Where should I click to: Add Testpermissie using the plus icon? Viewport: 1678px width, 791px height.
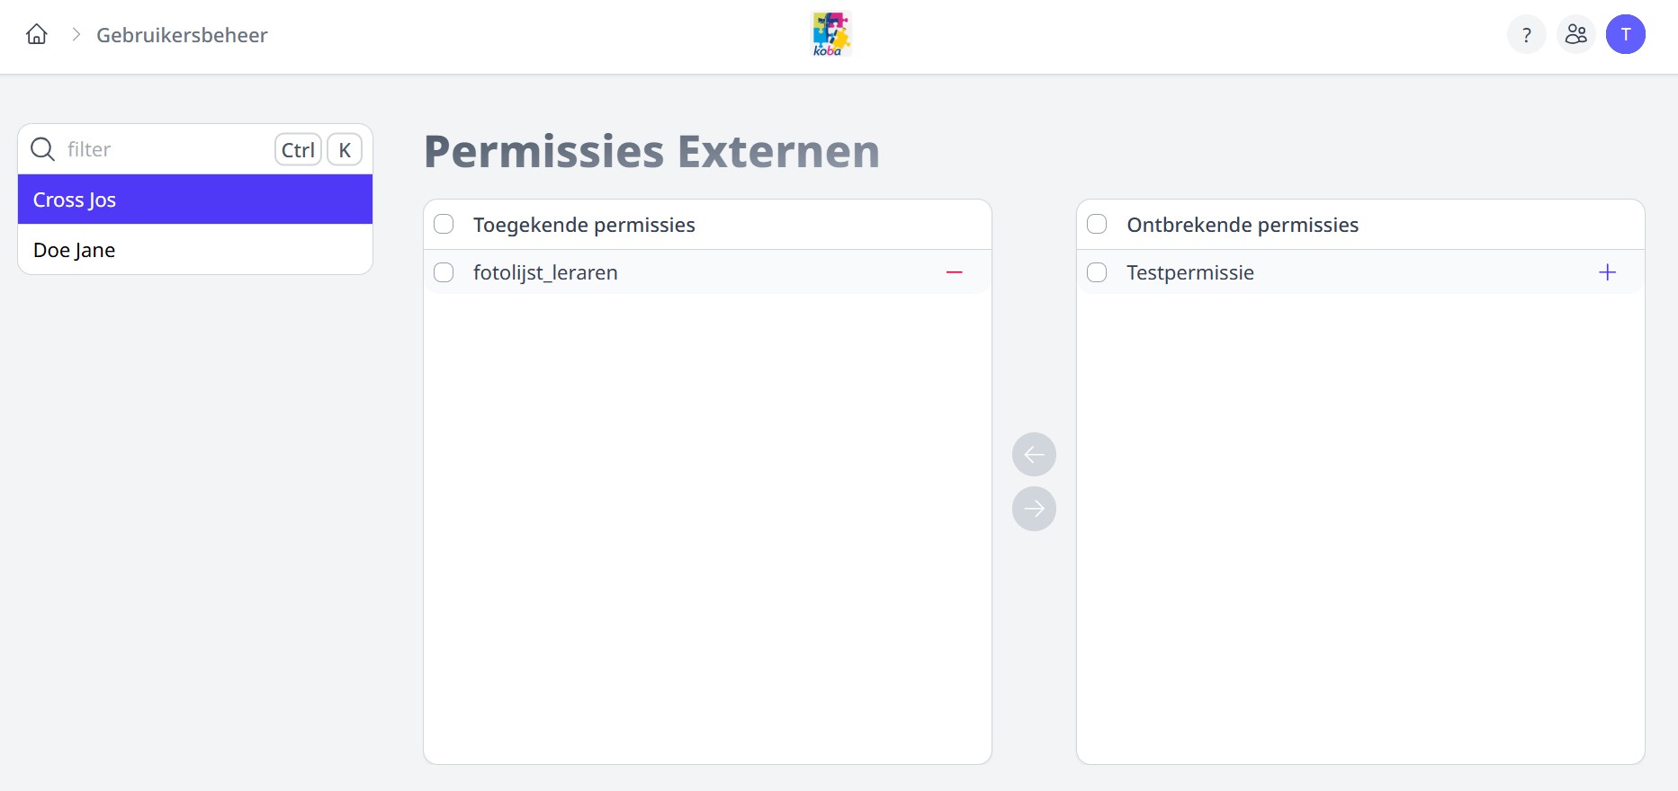[x=1608, y=272]
